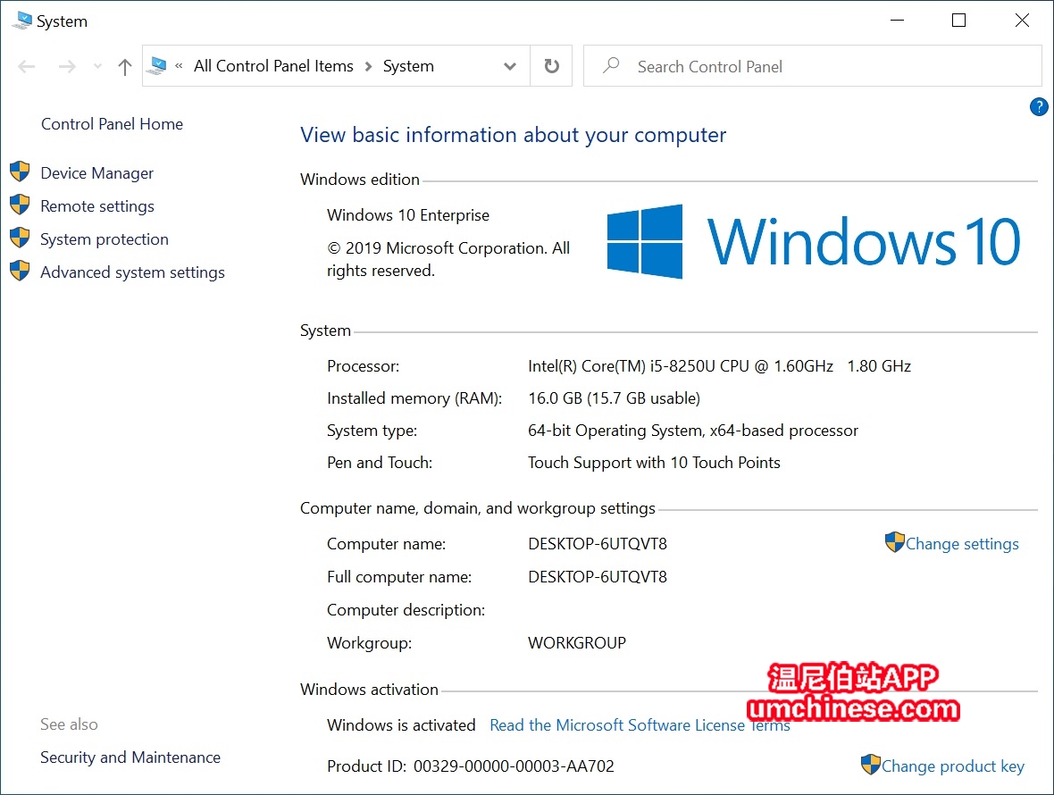Click Change product key
Viewport: 1054px width, 795px height.
(952, 766)
